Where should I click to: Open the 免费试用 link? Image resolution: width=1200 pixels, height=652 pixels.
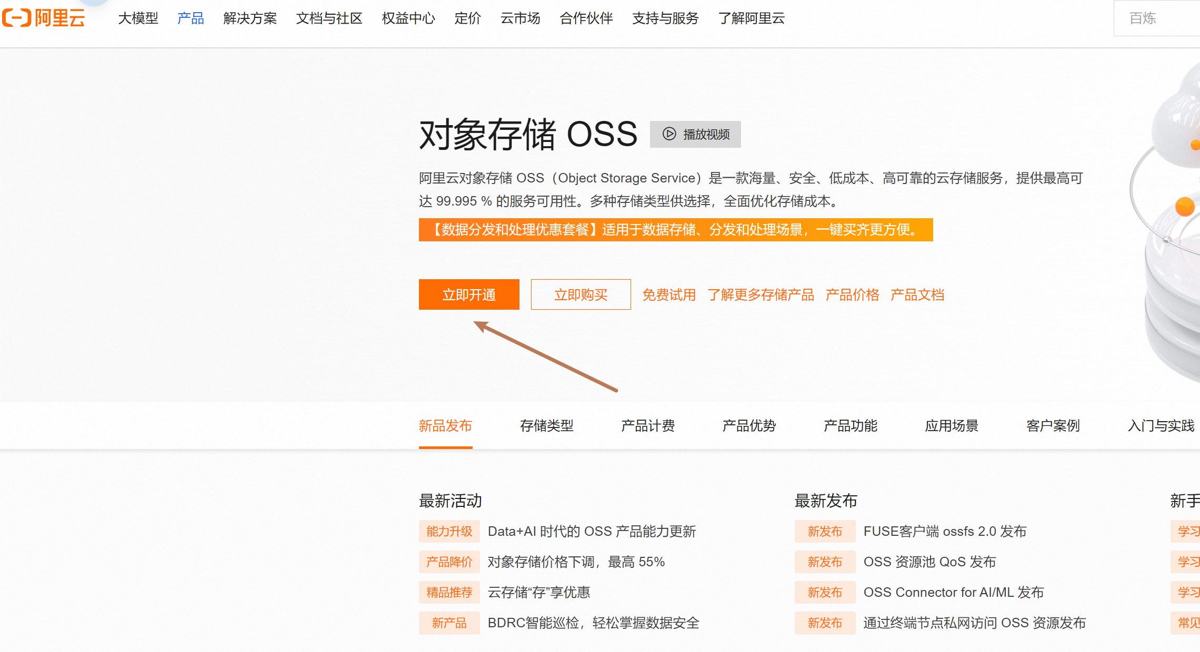tap(669, 294)
